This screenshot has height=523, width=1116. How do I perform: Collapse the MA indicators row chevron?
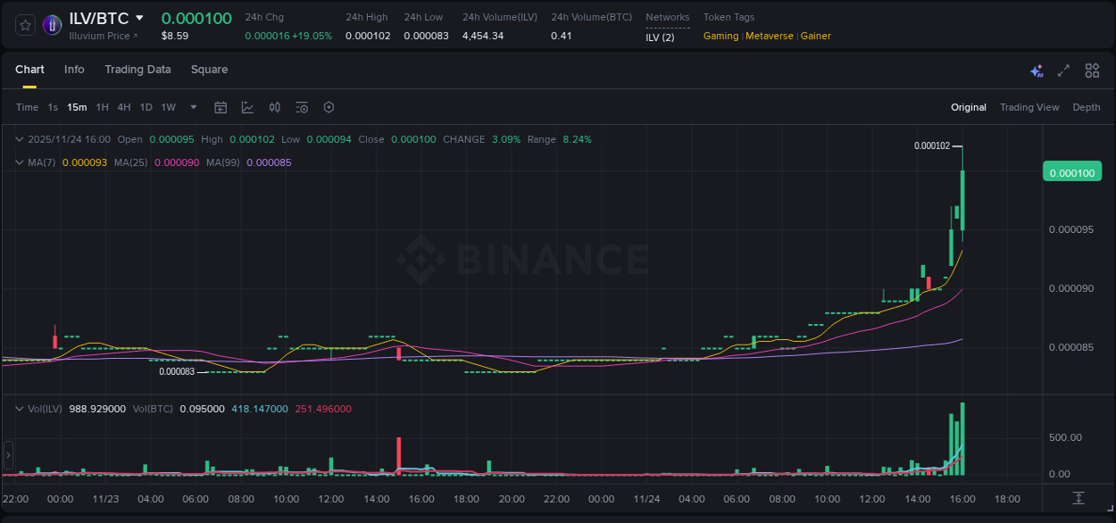[x=18, y=162]
